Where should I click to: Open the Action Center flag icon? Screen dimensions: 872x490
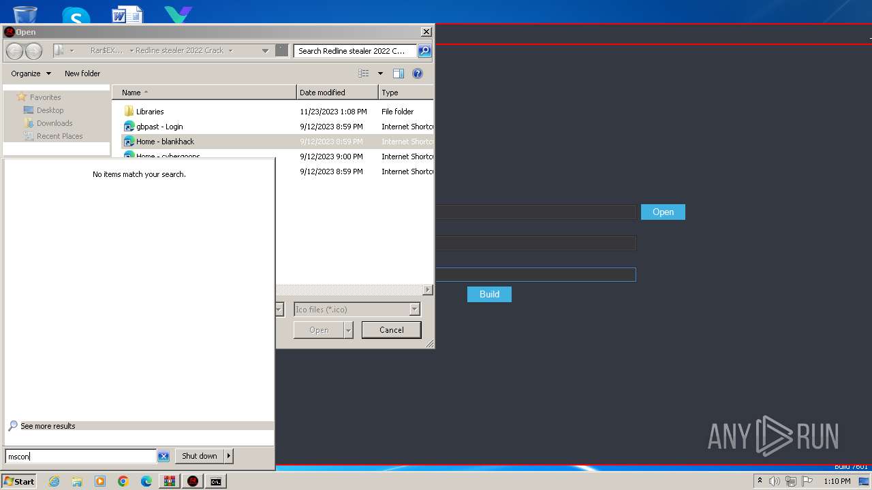[807, 481]
